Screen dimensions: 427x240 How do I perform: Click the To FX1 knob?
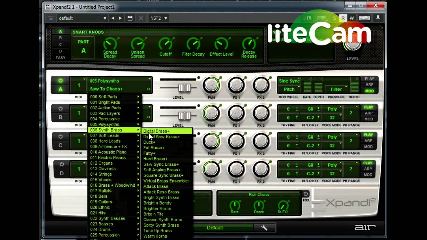[283, 205]
